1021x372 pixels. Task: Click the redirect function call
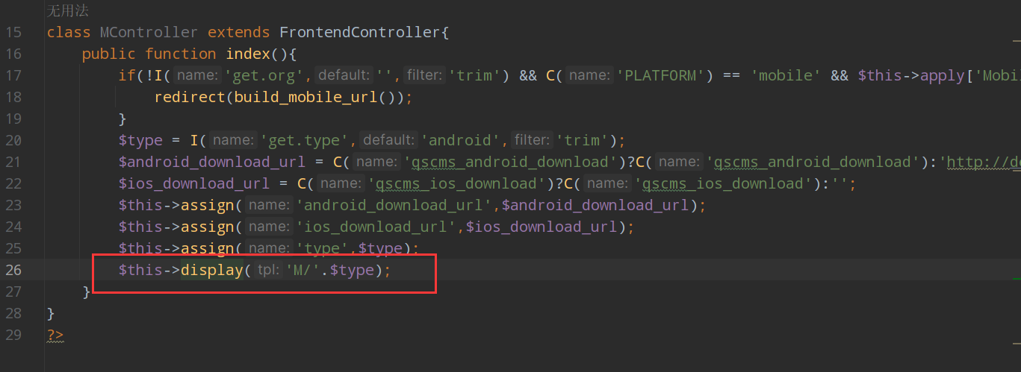tap(190, 97)
